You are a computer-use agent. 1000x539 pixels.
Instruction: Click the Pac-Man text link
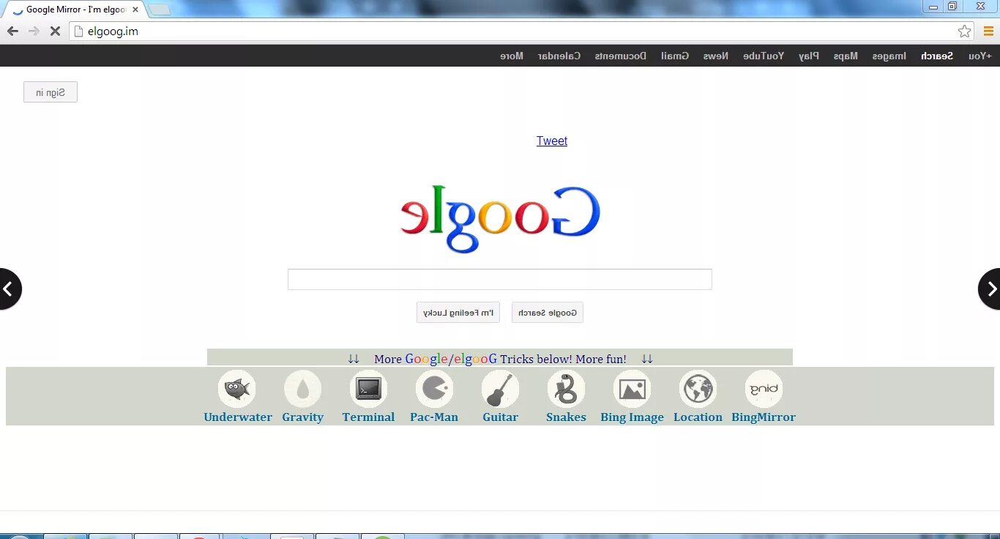(x=434, y=417)
